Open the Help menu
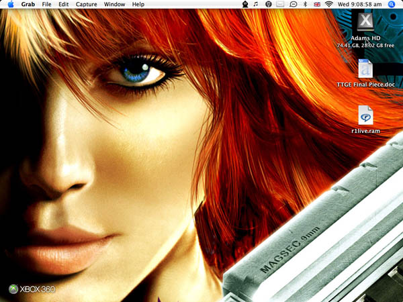 (138, 5)
